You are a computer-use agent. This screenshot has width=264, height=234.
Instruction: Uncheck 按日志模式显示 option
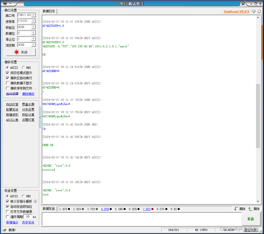tap(7, 73)
